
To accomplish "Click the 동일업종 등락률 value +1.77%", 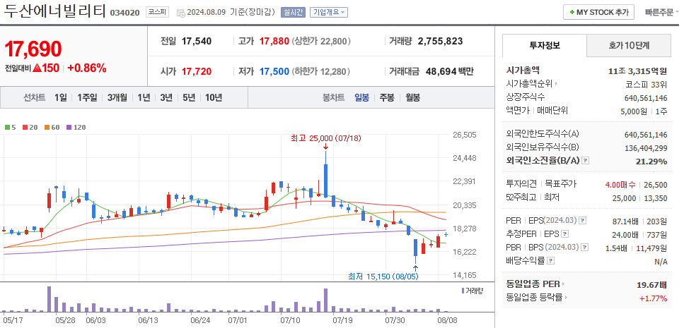I will (x=653, y=298).
